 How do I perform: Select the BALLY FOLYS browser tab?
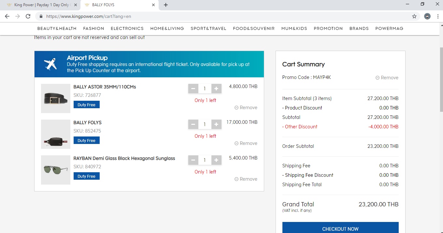(x=120, y=5)
